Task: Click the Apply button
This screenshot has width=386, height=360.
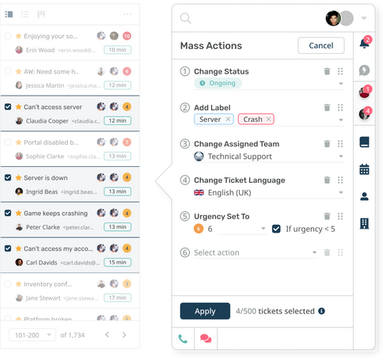Action: tap(205, 311)
